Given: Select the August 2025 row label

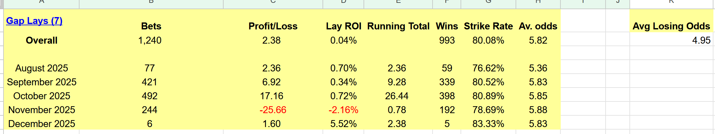Looking at the screenshot, I should 42,68.
